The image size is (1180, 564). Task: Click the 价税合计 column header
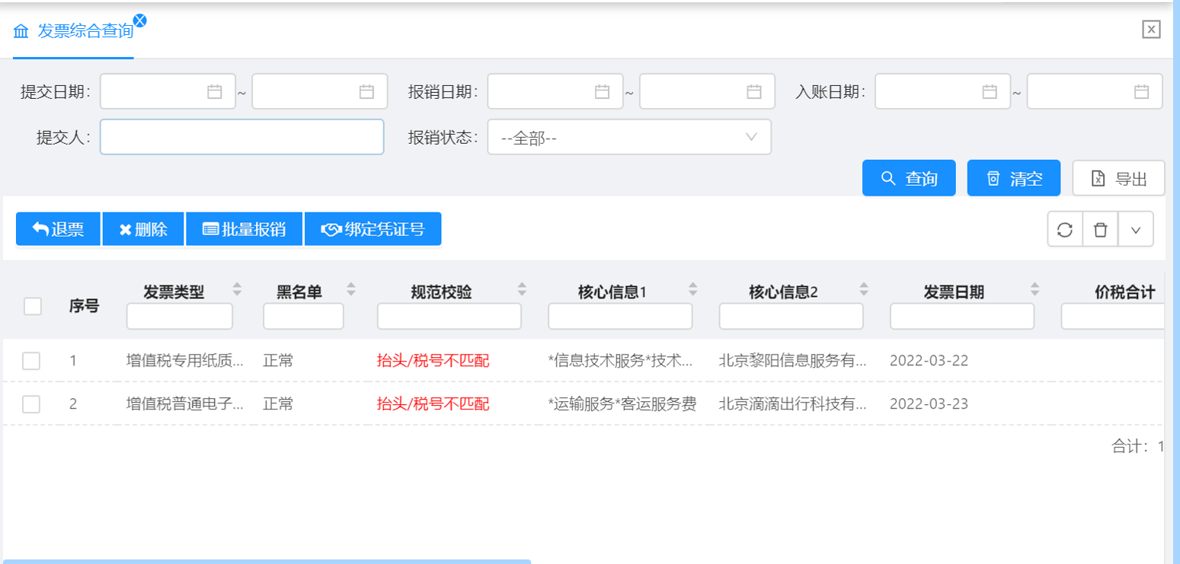tap(1125, 292)
